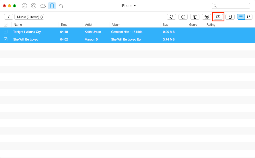Viewport: 255px width, 158px height.
Task: Open the Music (2 items) dropdown
Action: (29, 17)
